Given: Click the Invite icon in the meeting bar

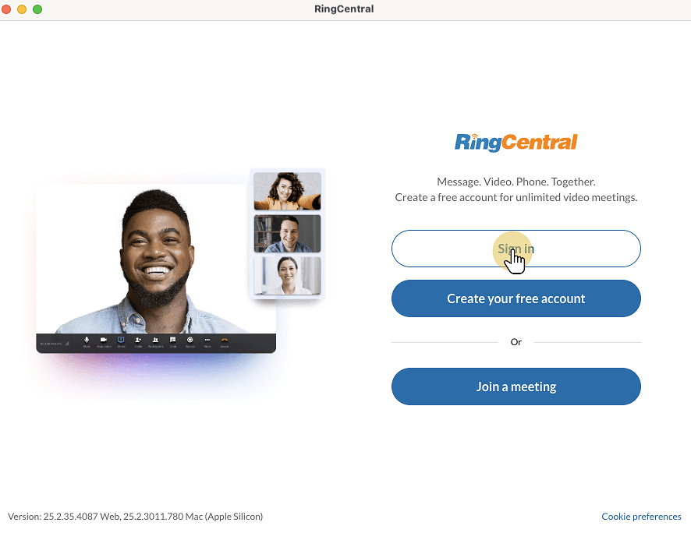Looking at the screenshot, I should click(138, 341).
